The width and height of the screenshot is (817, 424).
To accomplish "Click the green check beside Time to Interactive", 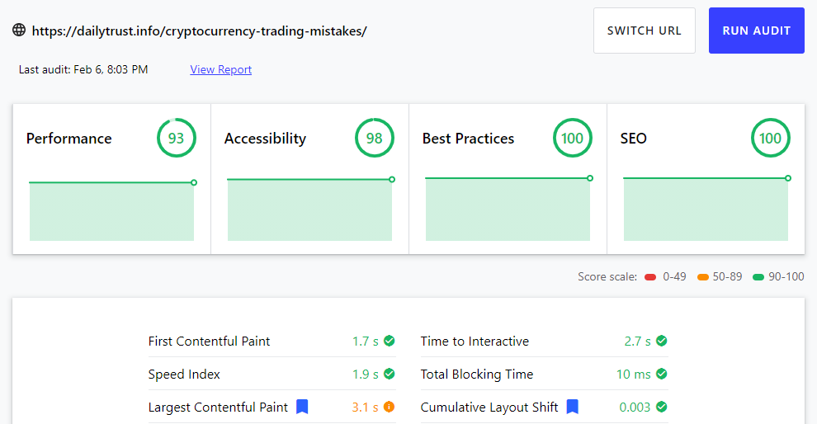I will (x=662, y=341).
